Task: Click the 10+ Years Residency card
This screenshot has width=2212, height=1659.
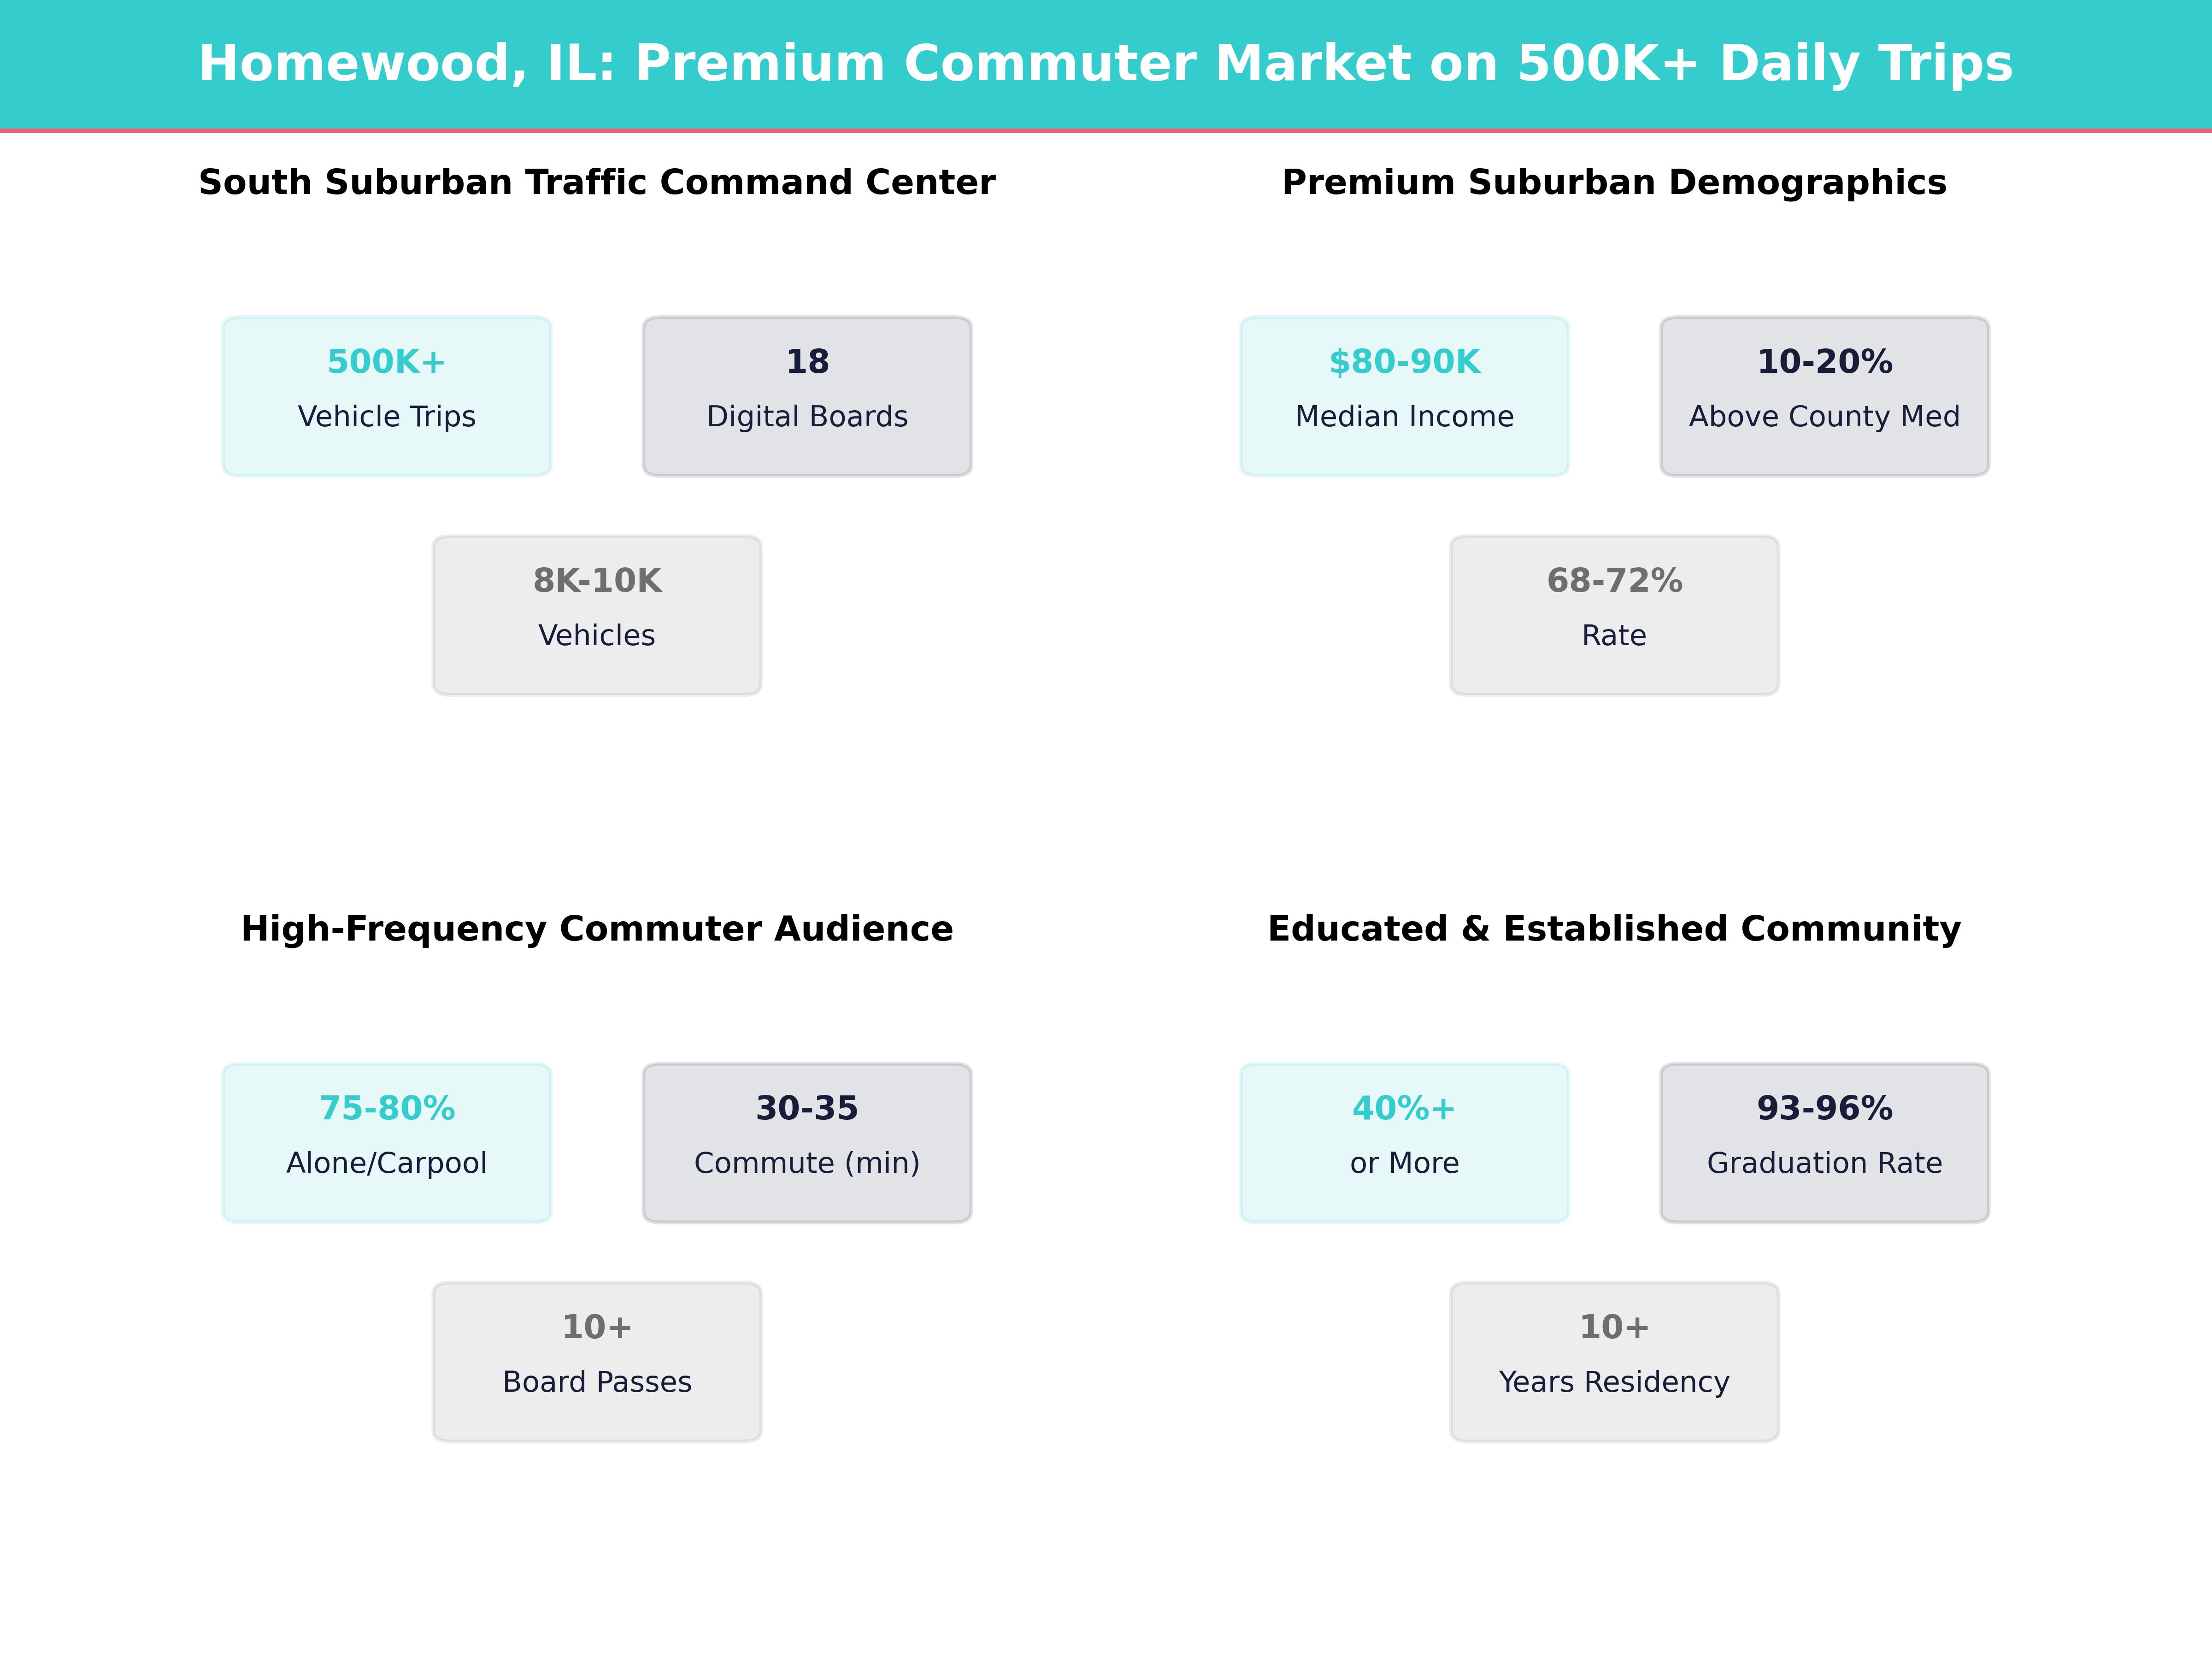Action: tap(1614, 1362)
